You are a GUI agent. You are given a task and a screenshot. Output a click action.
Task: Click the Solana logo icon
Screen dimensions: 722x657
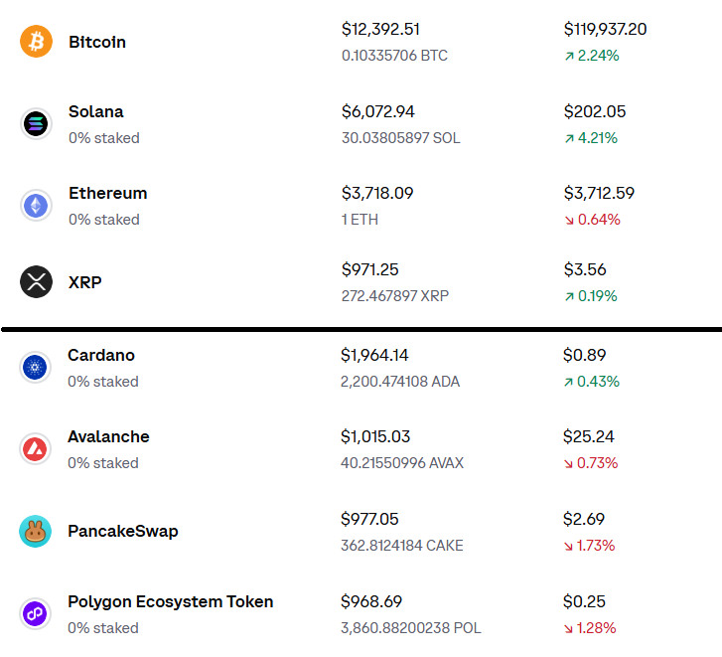(36, 124)
